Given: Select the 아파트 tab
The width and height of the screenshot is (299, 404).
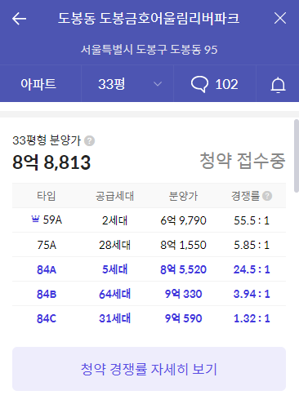Looking at the screenshot, I should 38,84.
